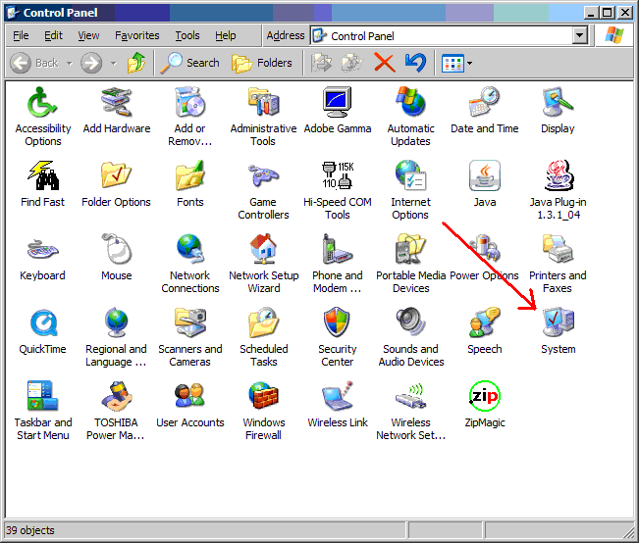Select the Find Fast icon

(43, 175)
